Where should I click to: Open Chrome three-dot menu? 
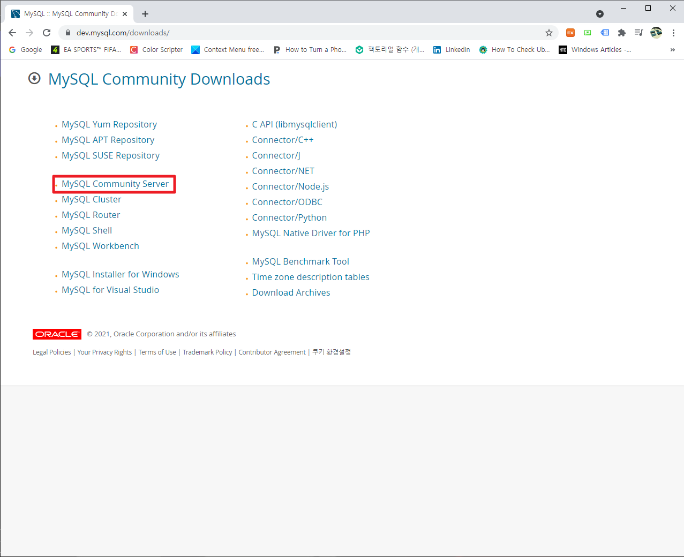point(673,33)
